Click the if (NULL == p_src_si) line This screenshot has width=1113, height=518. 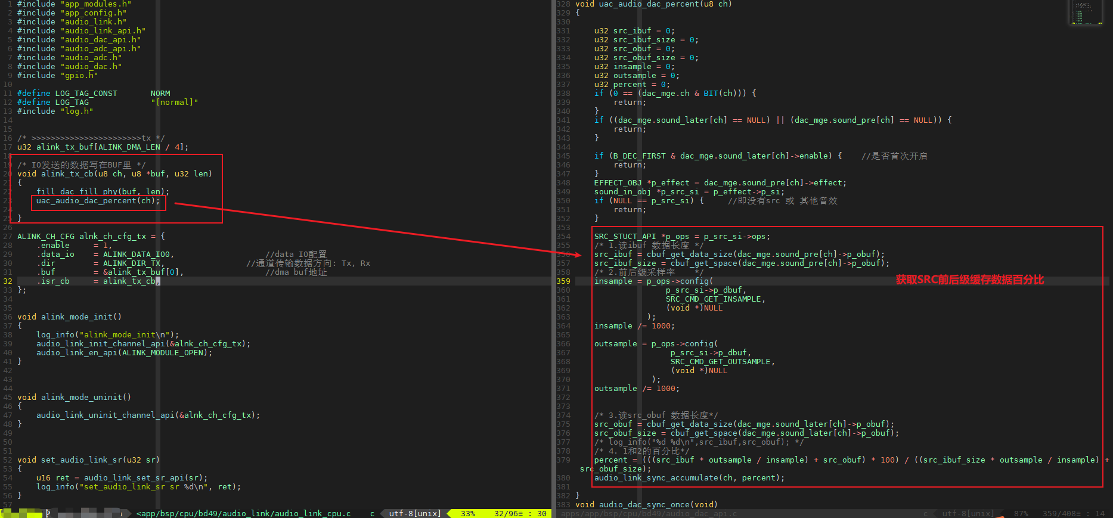(649, 200)
